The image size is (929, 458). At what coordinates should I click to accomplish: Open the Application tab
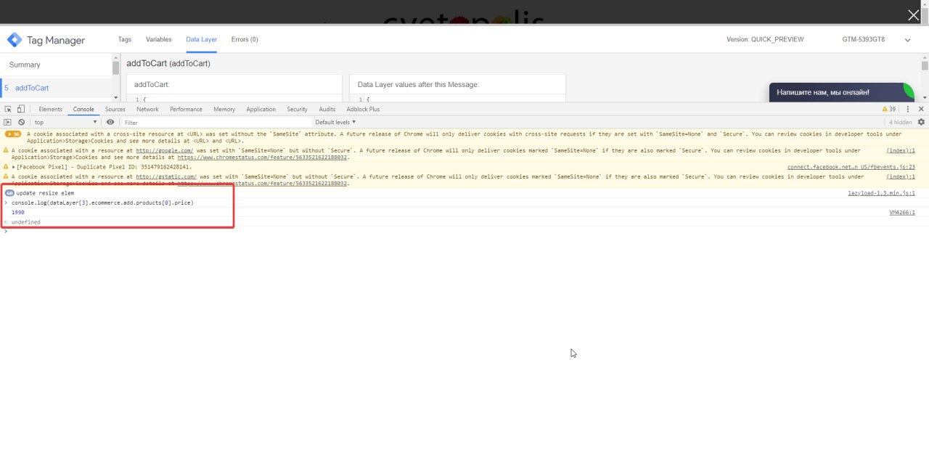[261, 109]
